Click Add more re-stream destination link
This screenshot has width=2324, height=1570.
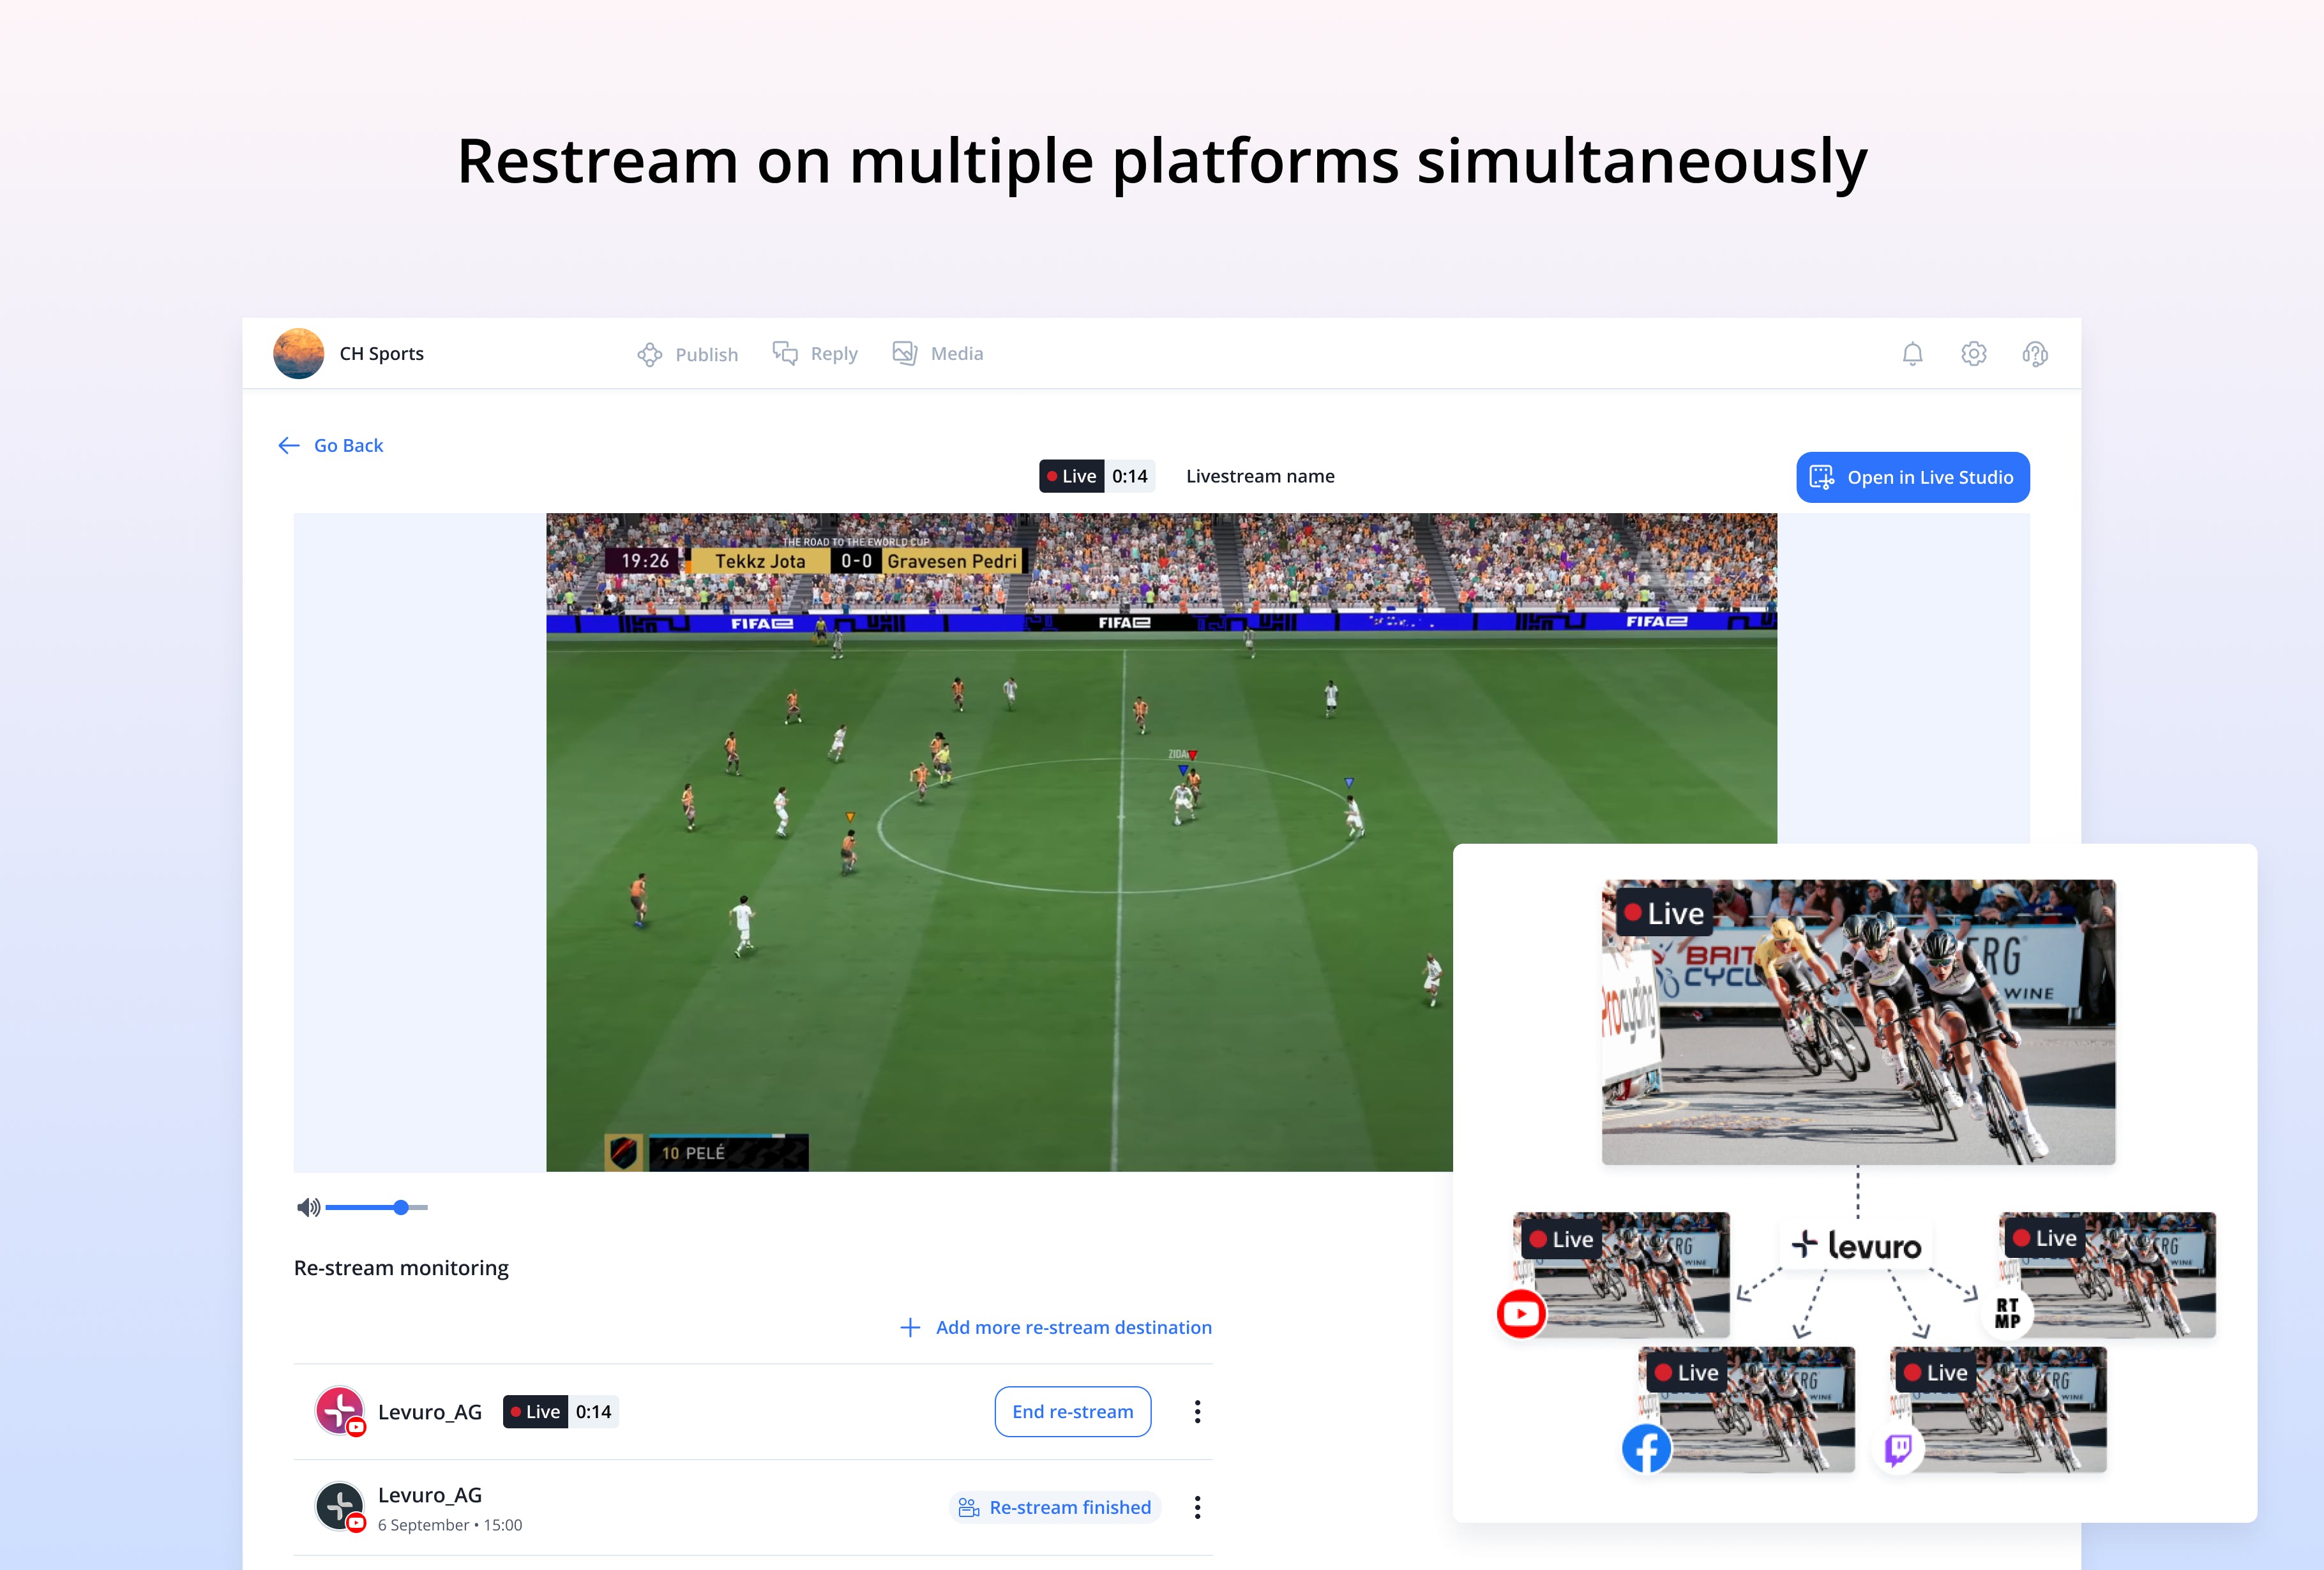coord(1056,1327)
